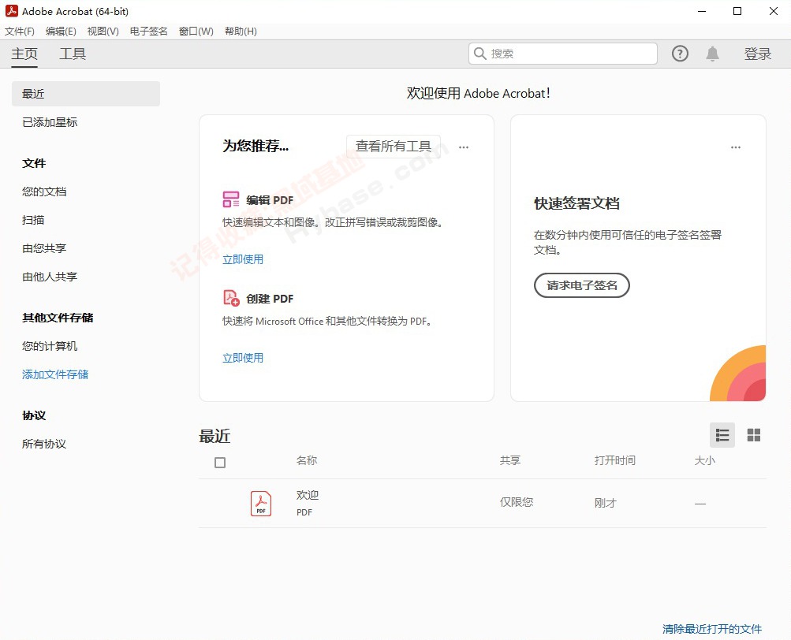Image resolution: width=791 pixels, height=640 pixels.
Task: Open the notifications bell icon
Action: pyautogui.click(x=712, y=54)
